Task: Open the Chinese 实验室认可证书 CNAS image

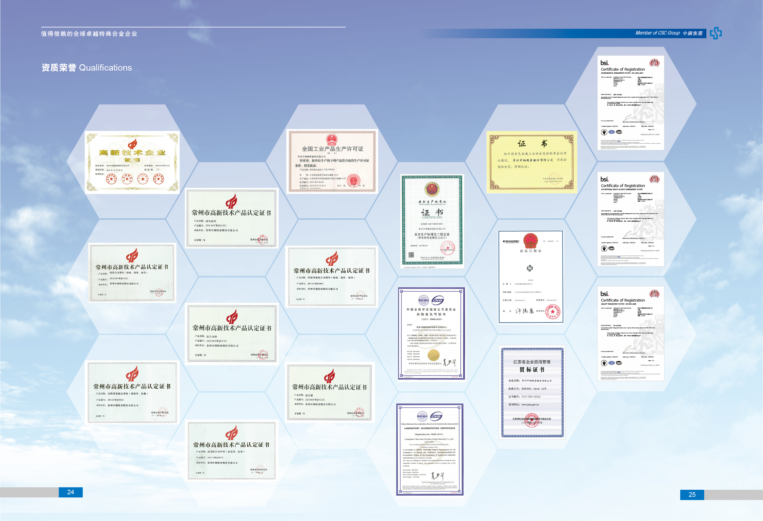Action: pos(432,334)
